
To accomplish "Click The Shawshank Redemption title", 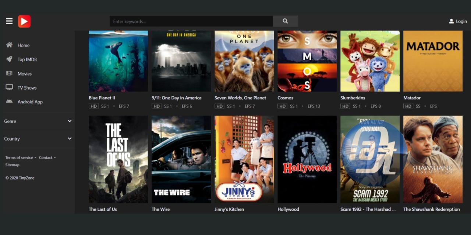I will [x=432, y=209].
